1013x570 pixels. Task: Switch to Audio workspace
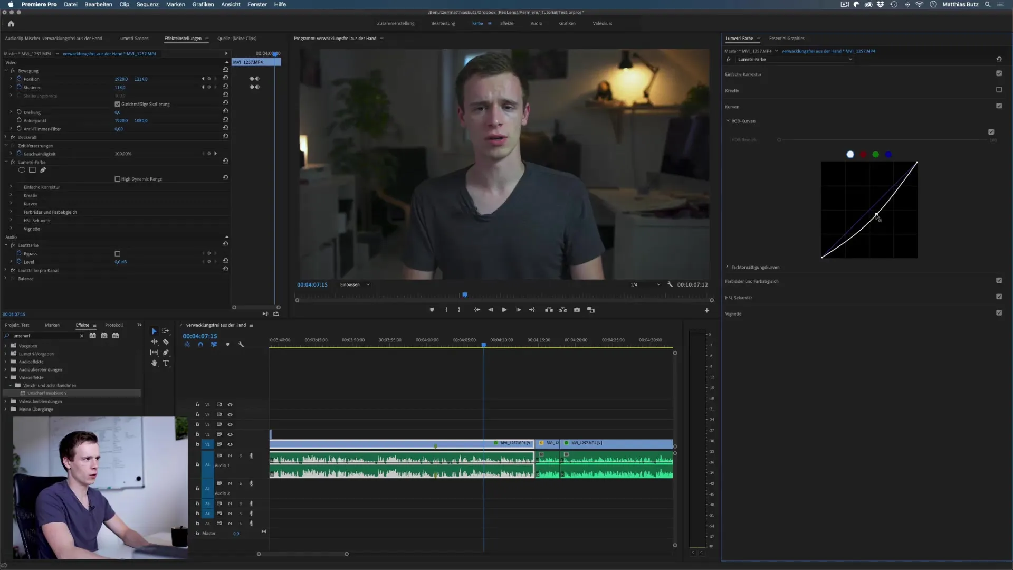point(536,23)
